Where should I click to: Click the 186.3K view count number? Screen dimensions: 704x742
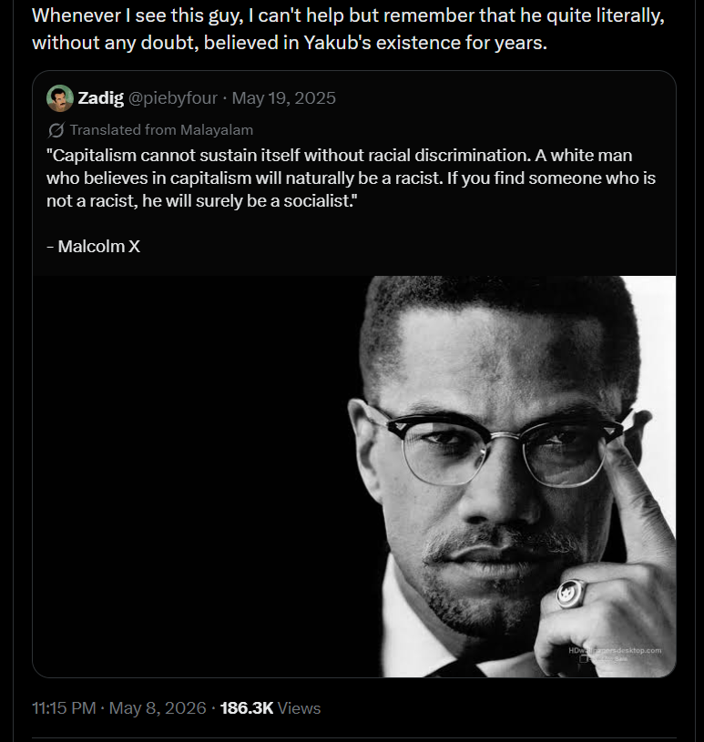click(247, 708)
